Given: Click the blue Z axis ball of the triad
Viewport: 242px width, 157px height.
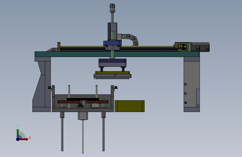Looking at the screenshot, I should [18, 139].
